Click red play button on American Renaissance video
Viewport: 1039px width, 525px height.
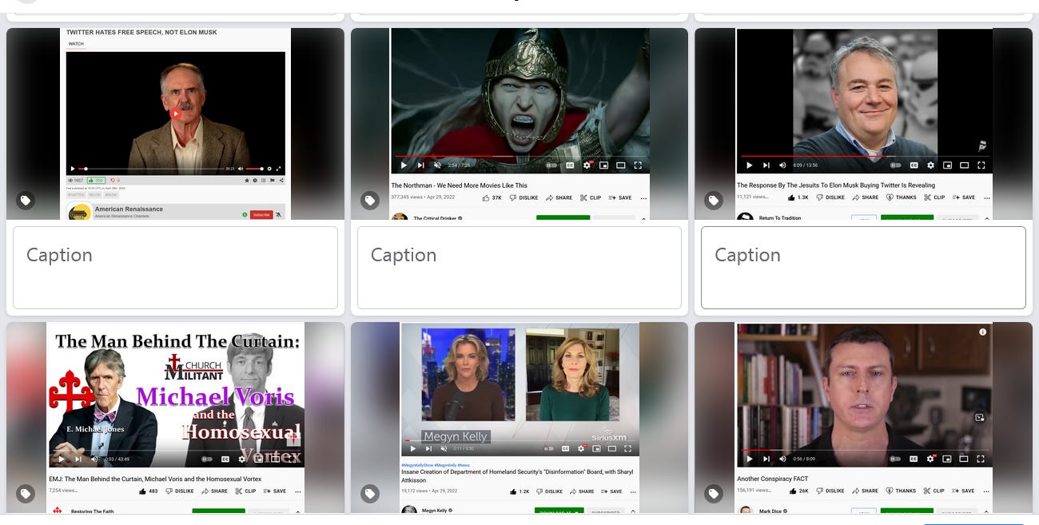(x=176, y=113)
